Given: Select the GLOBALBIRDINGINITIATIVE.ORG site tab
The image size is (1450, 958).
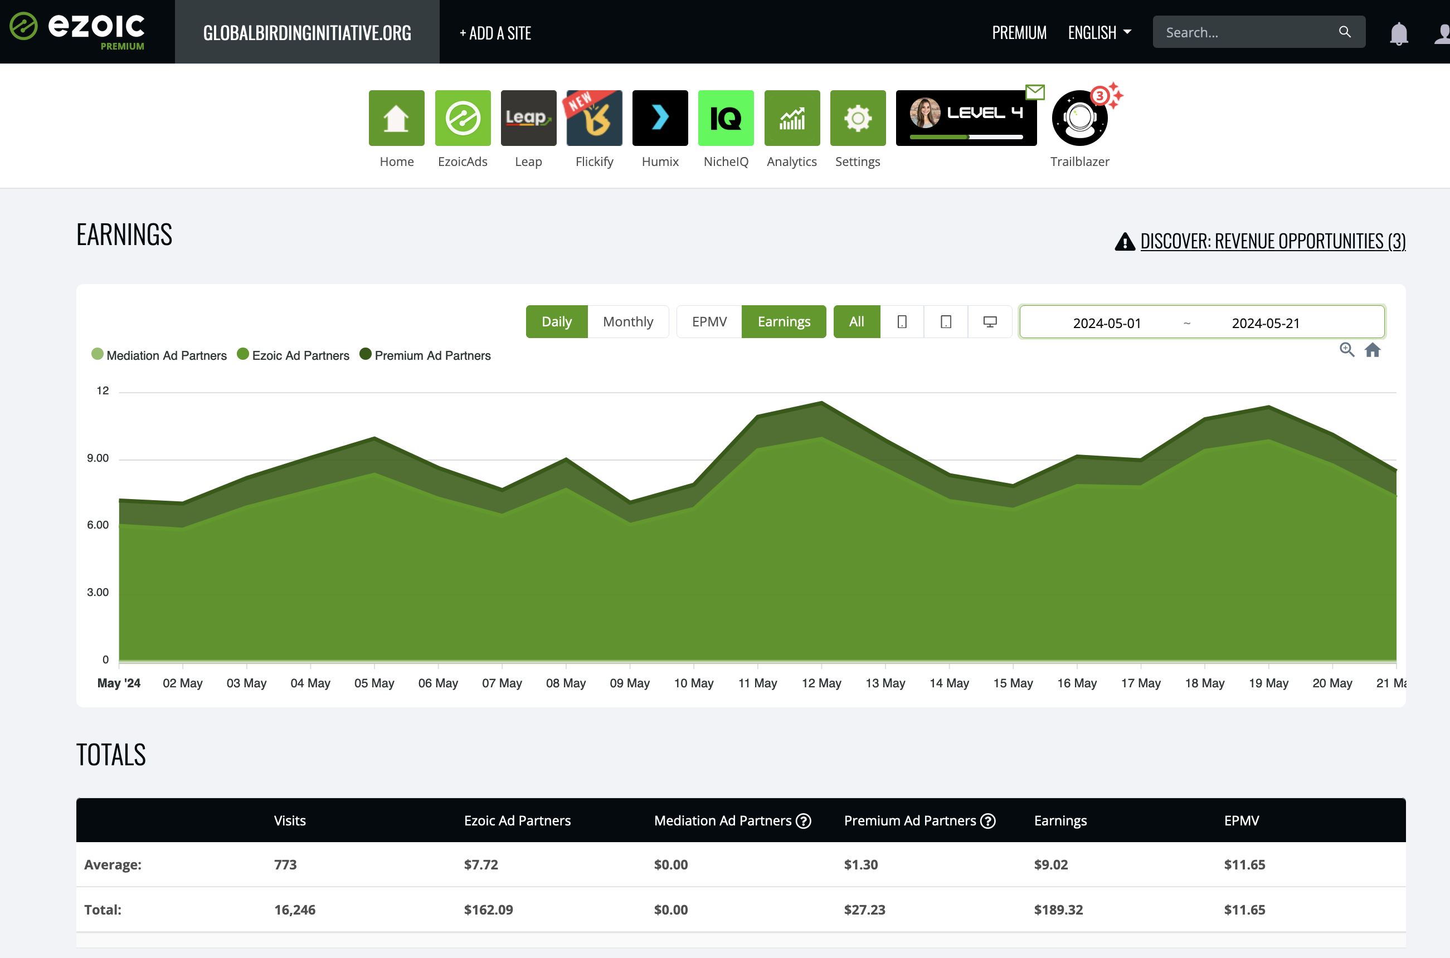Looking at the screenshot, I should click(307, 32).
